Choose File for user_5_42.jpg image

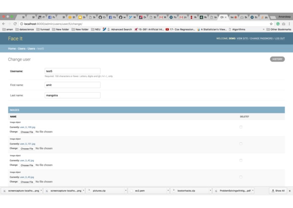point(27,165)
